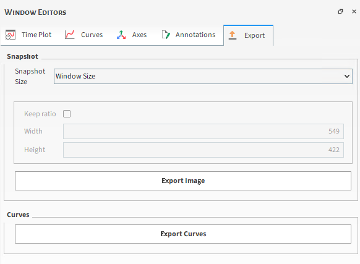
Task: Open the Annotations tab
Action: [x=189, y=35]
